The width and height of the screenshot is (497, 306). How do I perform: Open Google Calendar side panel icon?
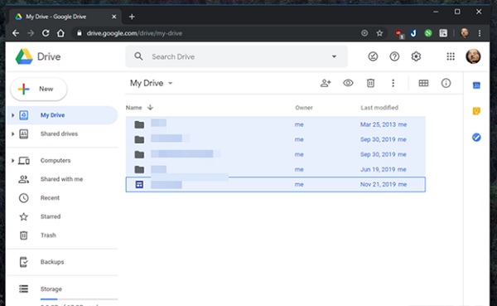click(476, 85)
